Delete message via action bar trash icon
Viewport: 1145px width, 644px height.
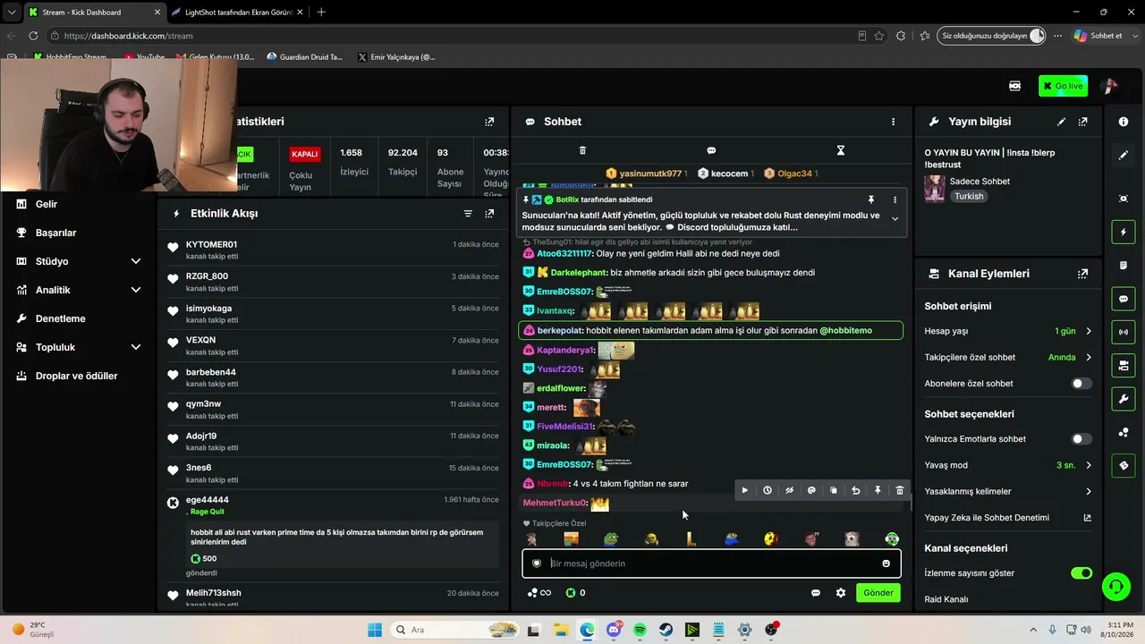click(900, 490)
